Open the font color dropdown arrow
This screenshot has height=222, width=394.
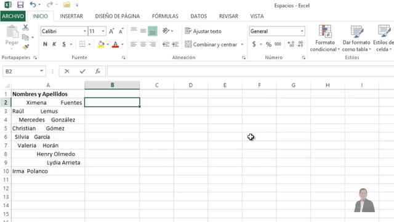point(123,44)
